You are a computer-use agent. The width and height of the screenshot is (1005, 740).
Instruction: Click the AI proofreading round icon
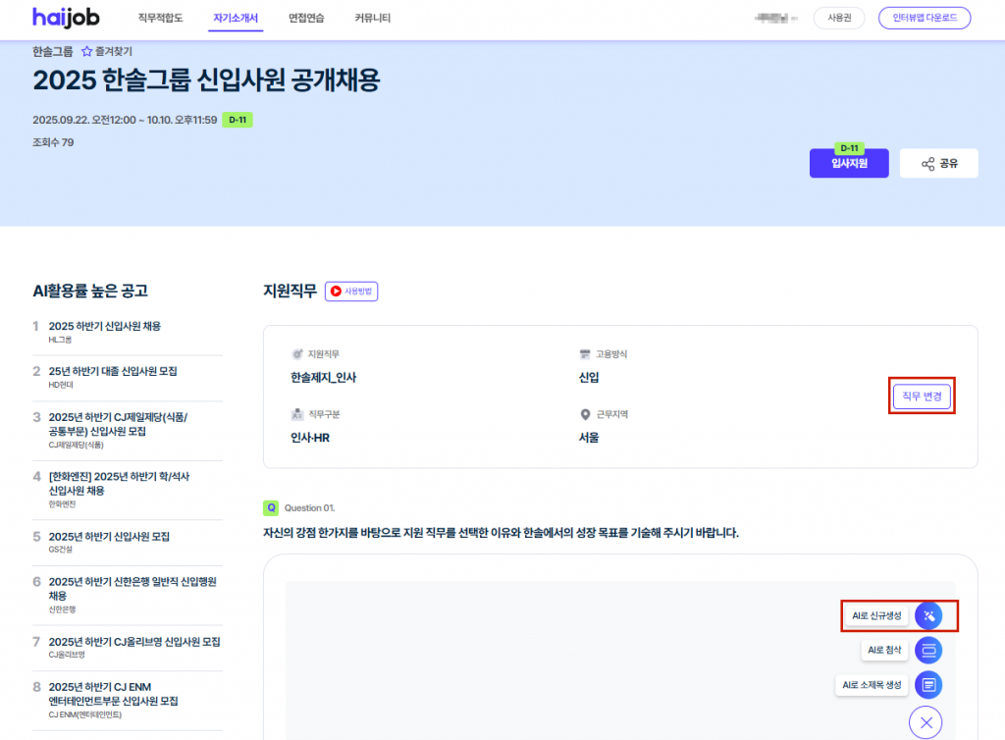pyautogui.click(x=928, y=650)
